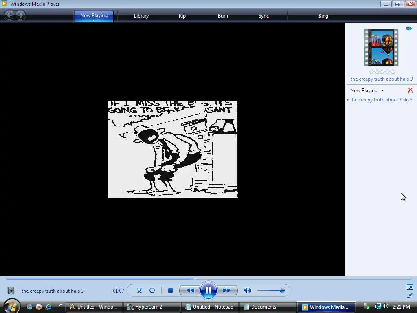Image resolution: width=417 pixels, height=313 pixels.
Task: Click the seek progress bar
Action: click(x=208, y=279)
